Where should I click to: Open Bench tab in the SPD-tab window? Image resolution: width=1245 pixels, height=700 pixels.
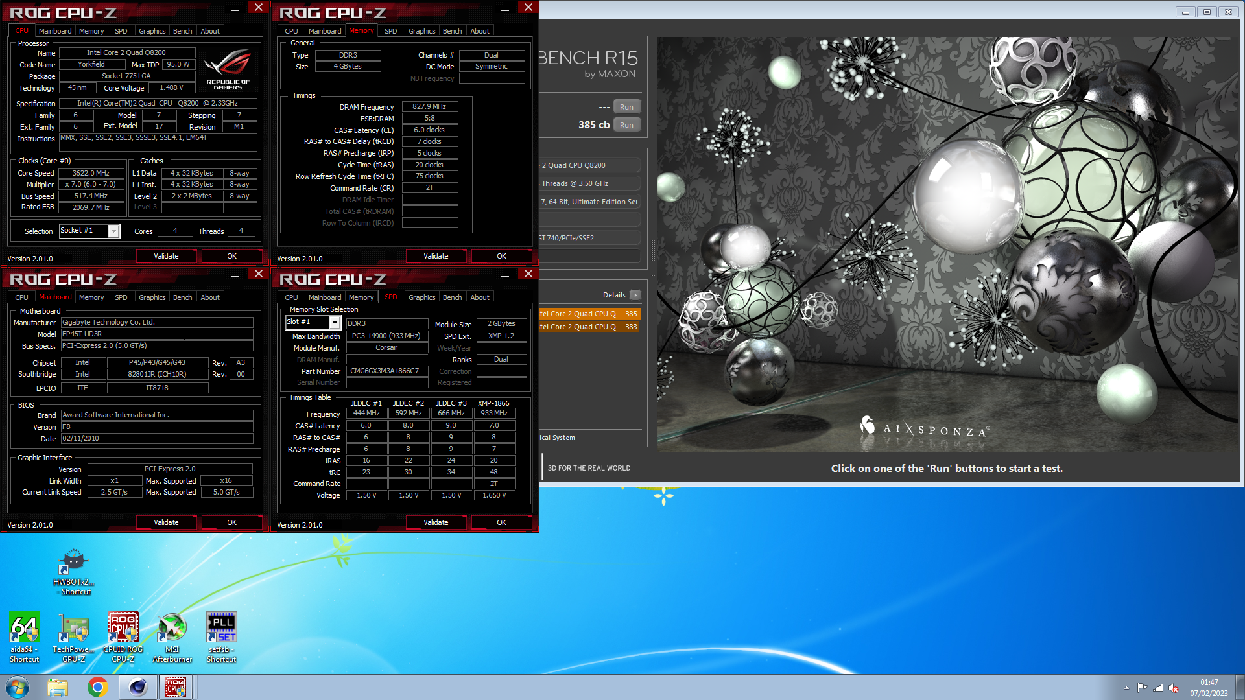tap(452, 297)
